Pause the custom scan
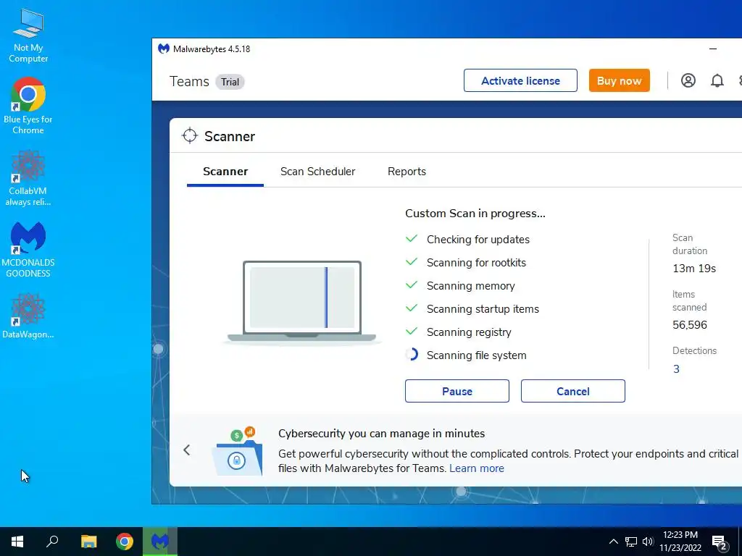 (457, 391)
